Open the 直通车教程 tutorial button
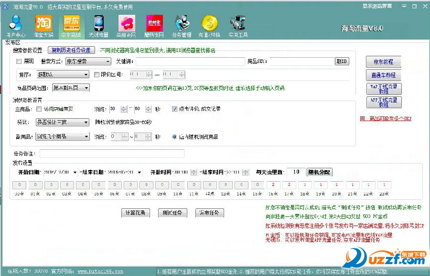430x276 pixels. (384, 75)
